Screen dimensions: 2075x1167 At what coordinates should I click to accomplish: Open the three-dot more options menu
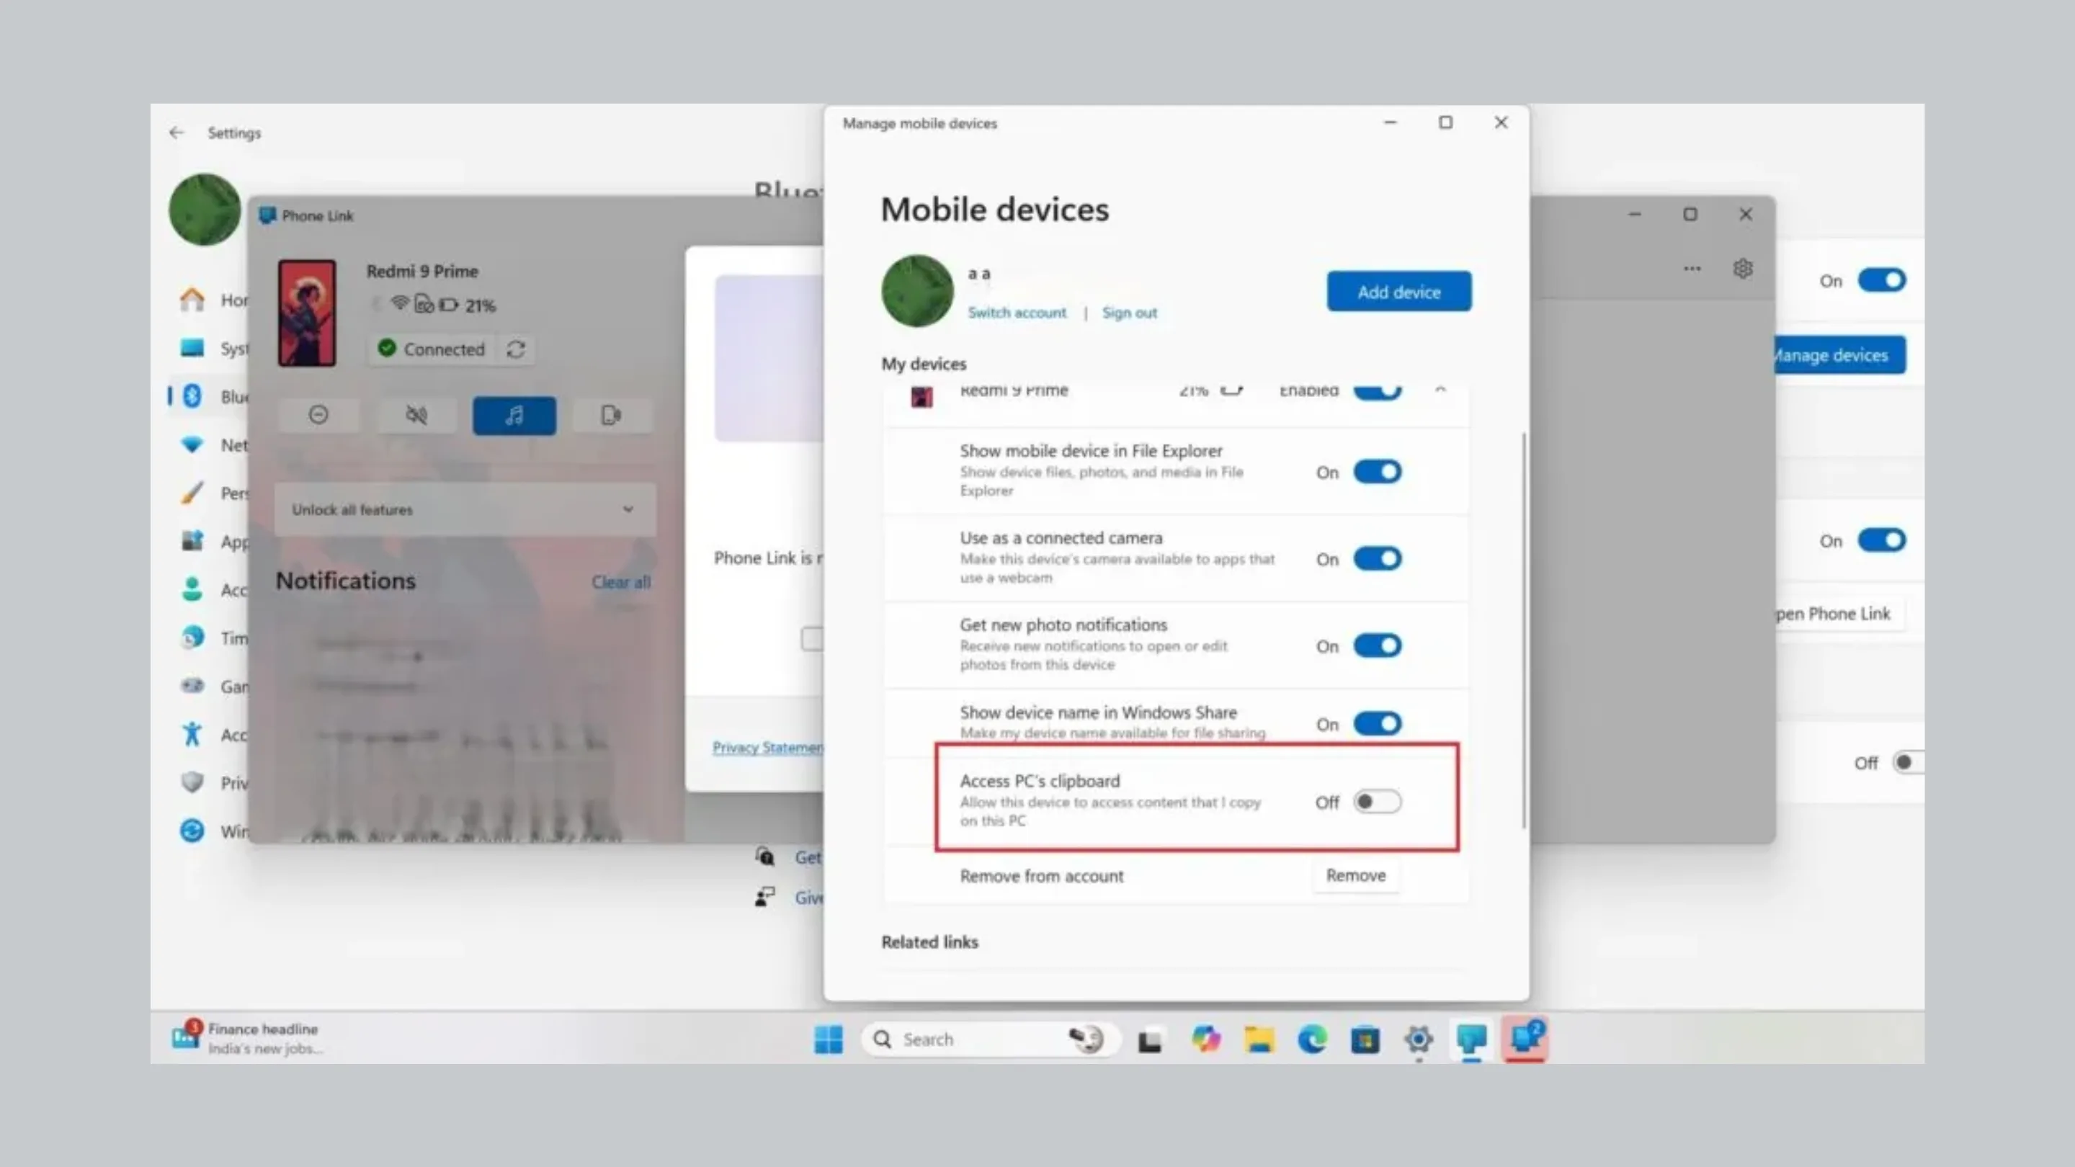click(1692, 268)
